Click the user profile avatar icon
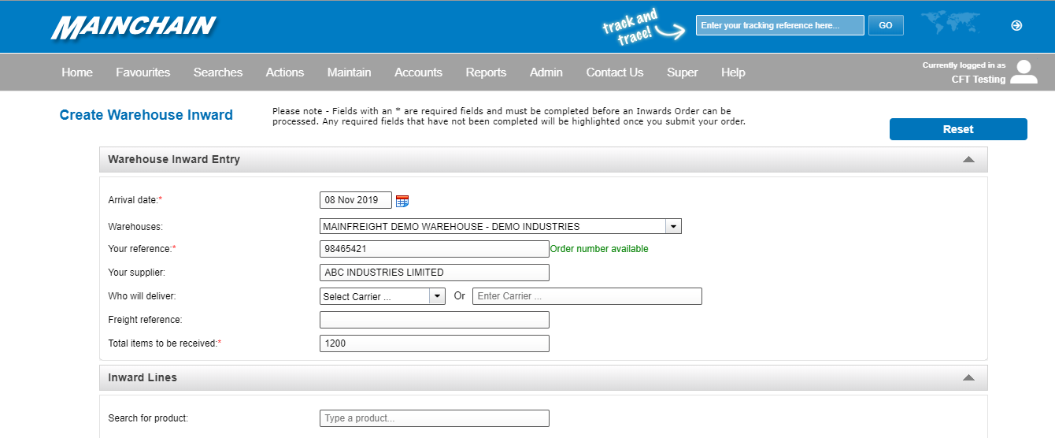Image resolution: width=1055 pixels, height=438 pixels. tap(1024, 72)
